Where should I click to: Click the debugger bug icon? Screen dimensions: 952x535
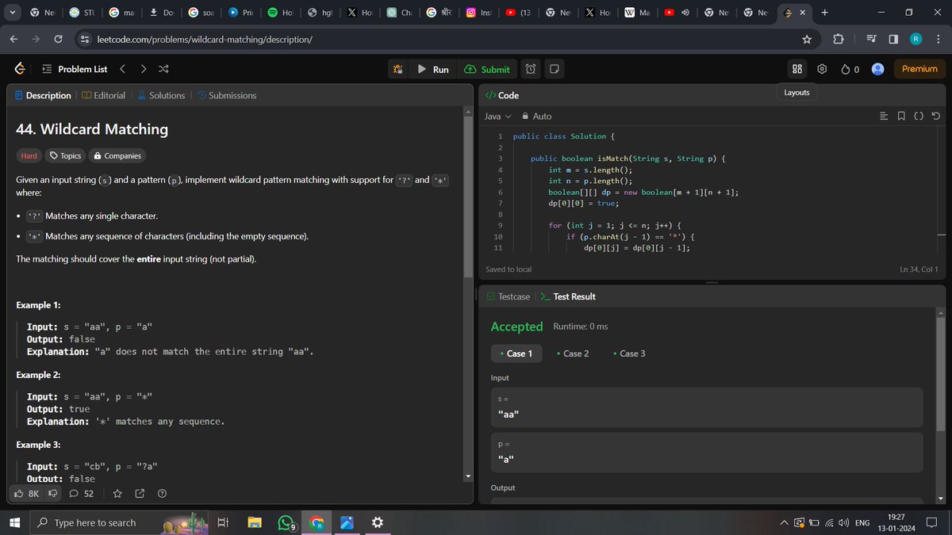point(398,69)
